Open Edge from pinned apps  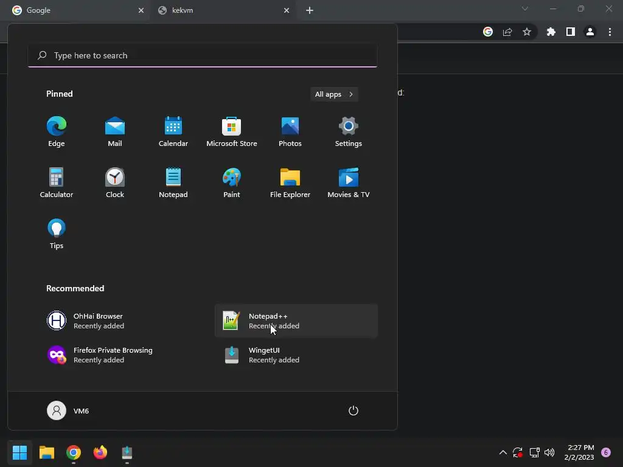[57, 132]
